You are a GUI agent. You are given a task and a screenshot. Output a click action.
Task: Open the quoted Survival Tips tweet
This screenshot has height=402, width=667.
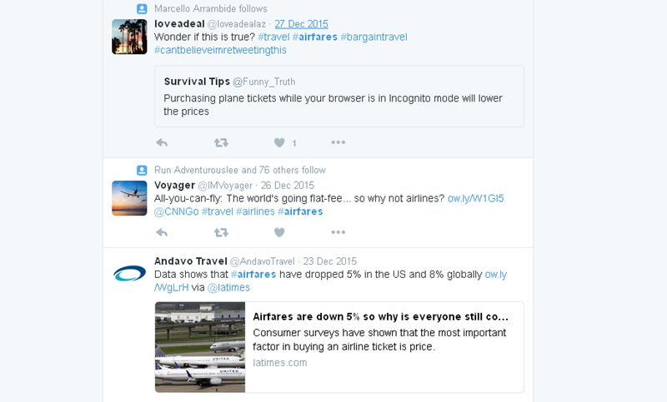coord(339,97)
